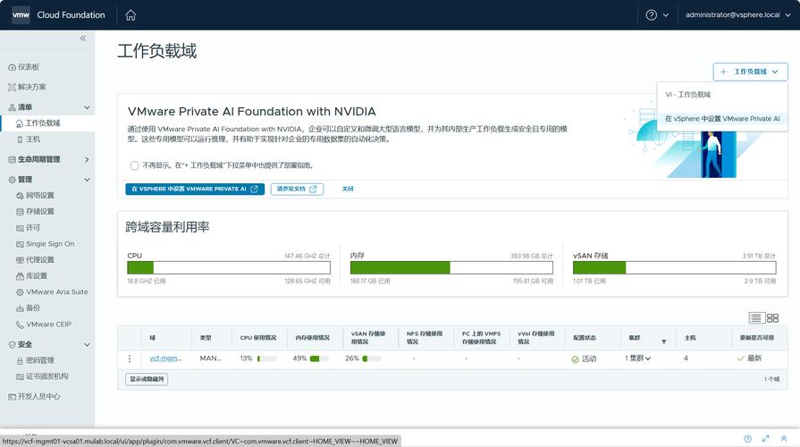Click the bottom bar expand arrows icon

pos(765,439)
